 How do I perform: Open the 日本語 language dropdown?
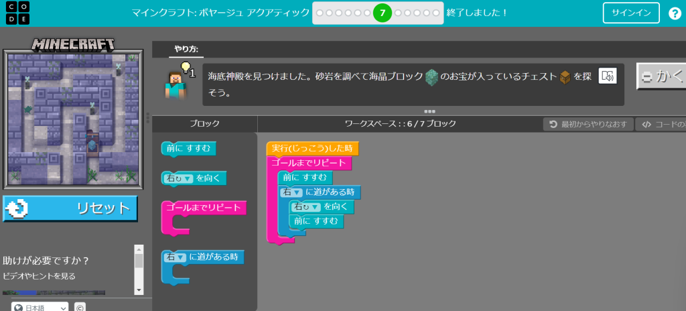pos(39,308)
